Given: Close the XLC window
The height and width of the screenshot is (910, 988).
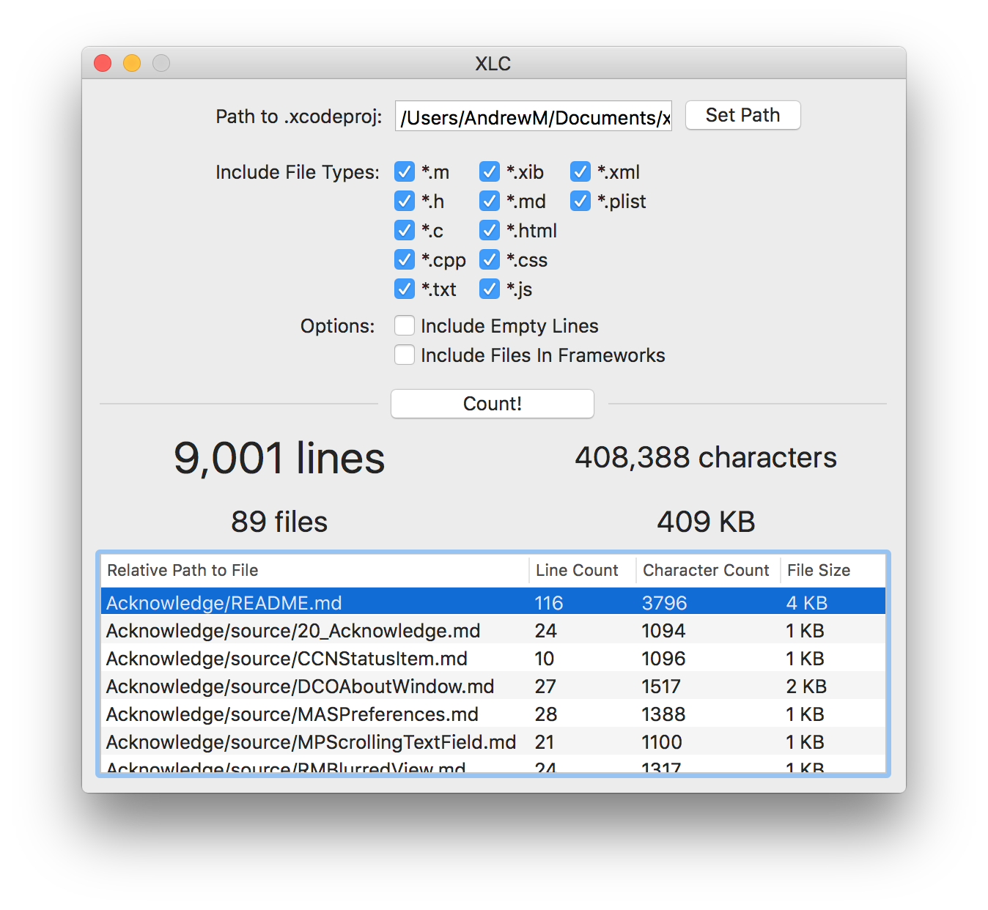Looking at the screenshot, I should (x=103, y=64).
